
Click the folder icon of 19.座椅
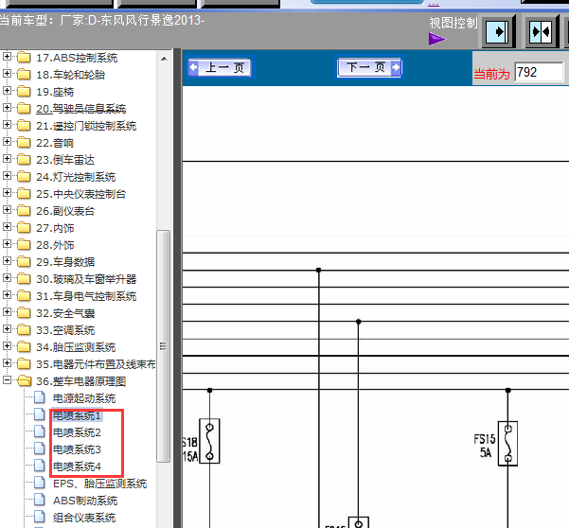[24, 91]
